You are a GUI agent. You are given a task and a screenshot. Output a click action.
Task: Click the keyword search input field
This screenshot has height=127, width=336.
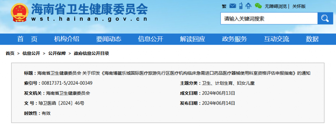tap(269, 18)
